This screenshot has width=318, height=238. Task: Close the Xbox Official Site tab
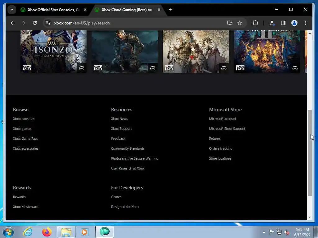[x=85, y=10]
